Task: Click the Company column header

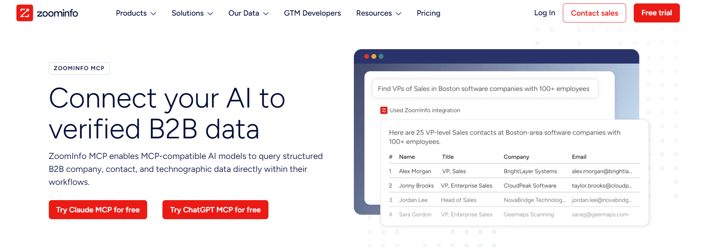Action: [x=516, y=157]
